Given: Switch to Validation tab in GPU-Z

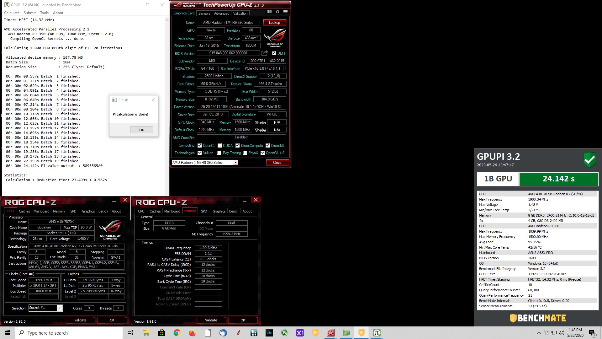Looking at the screenshot, I should coord(240,13).
